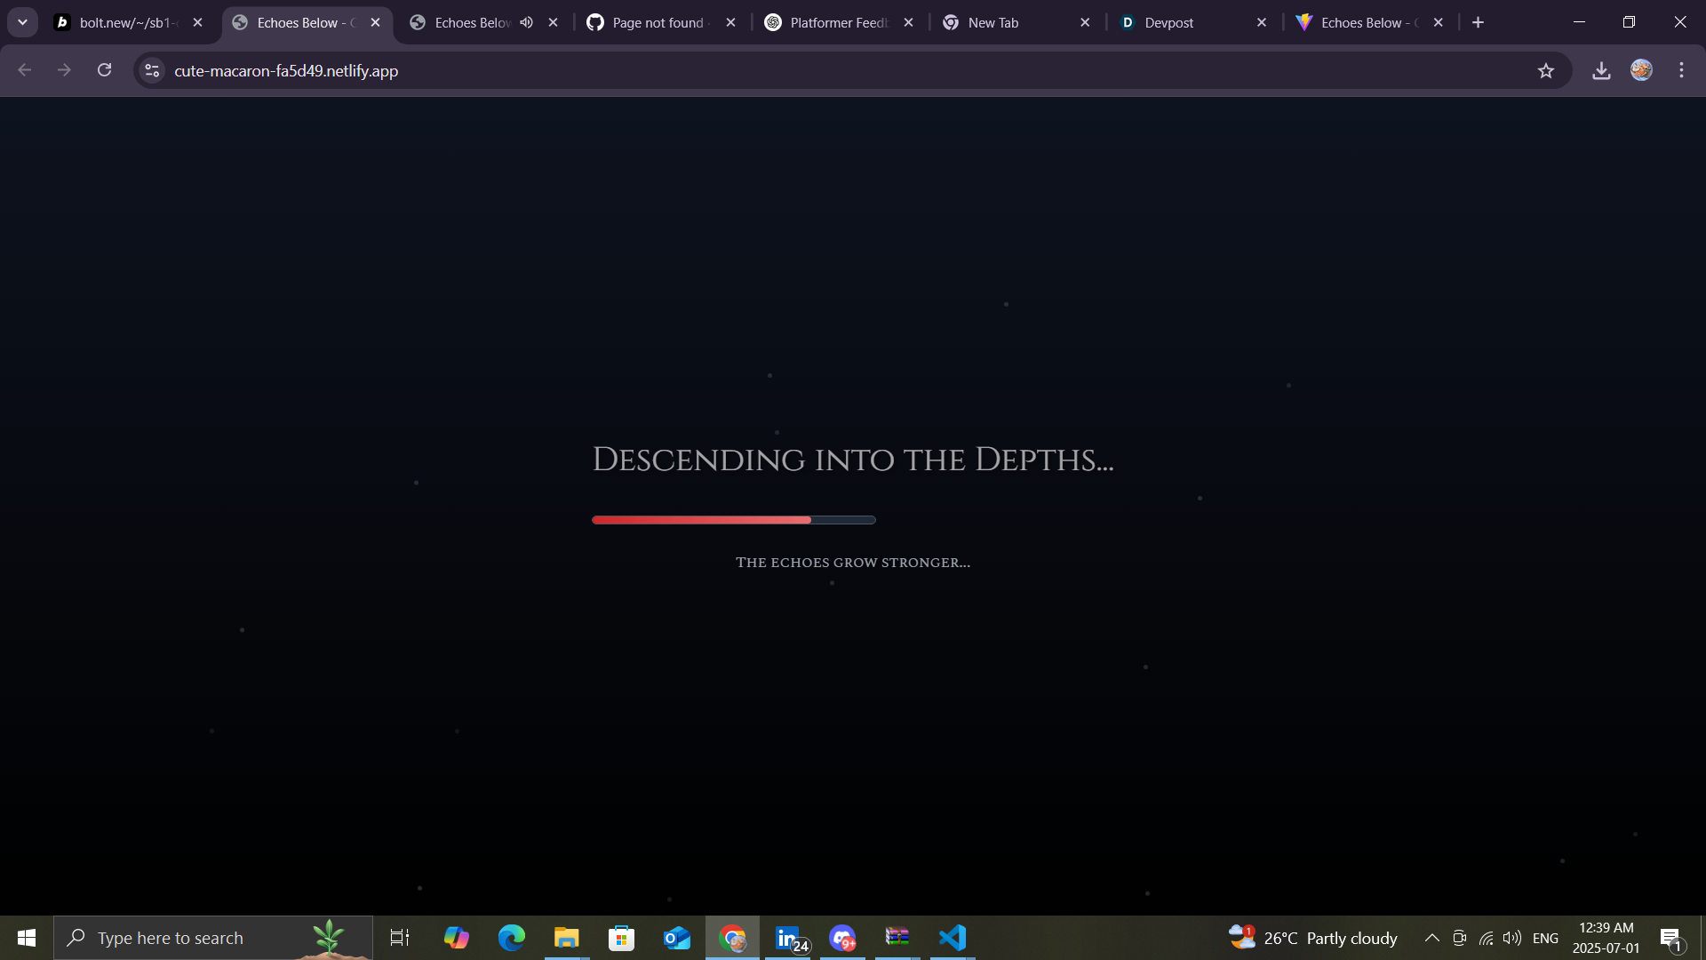
Task: Open File Explorer from the taskbar
Action: coord(566,938)
